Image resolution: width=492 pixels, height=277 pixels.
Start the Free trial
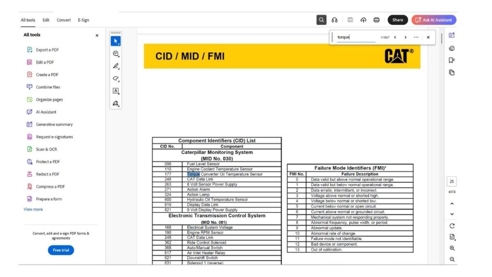point(61,250)
